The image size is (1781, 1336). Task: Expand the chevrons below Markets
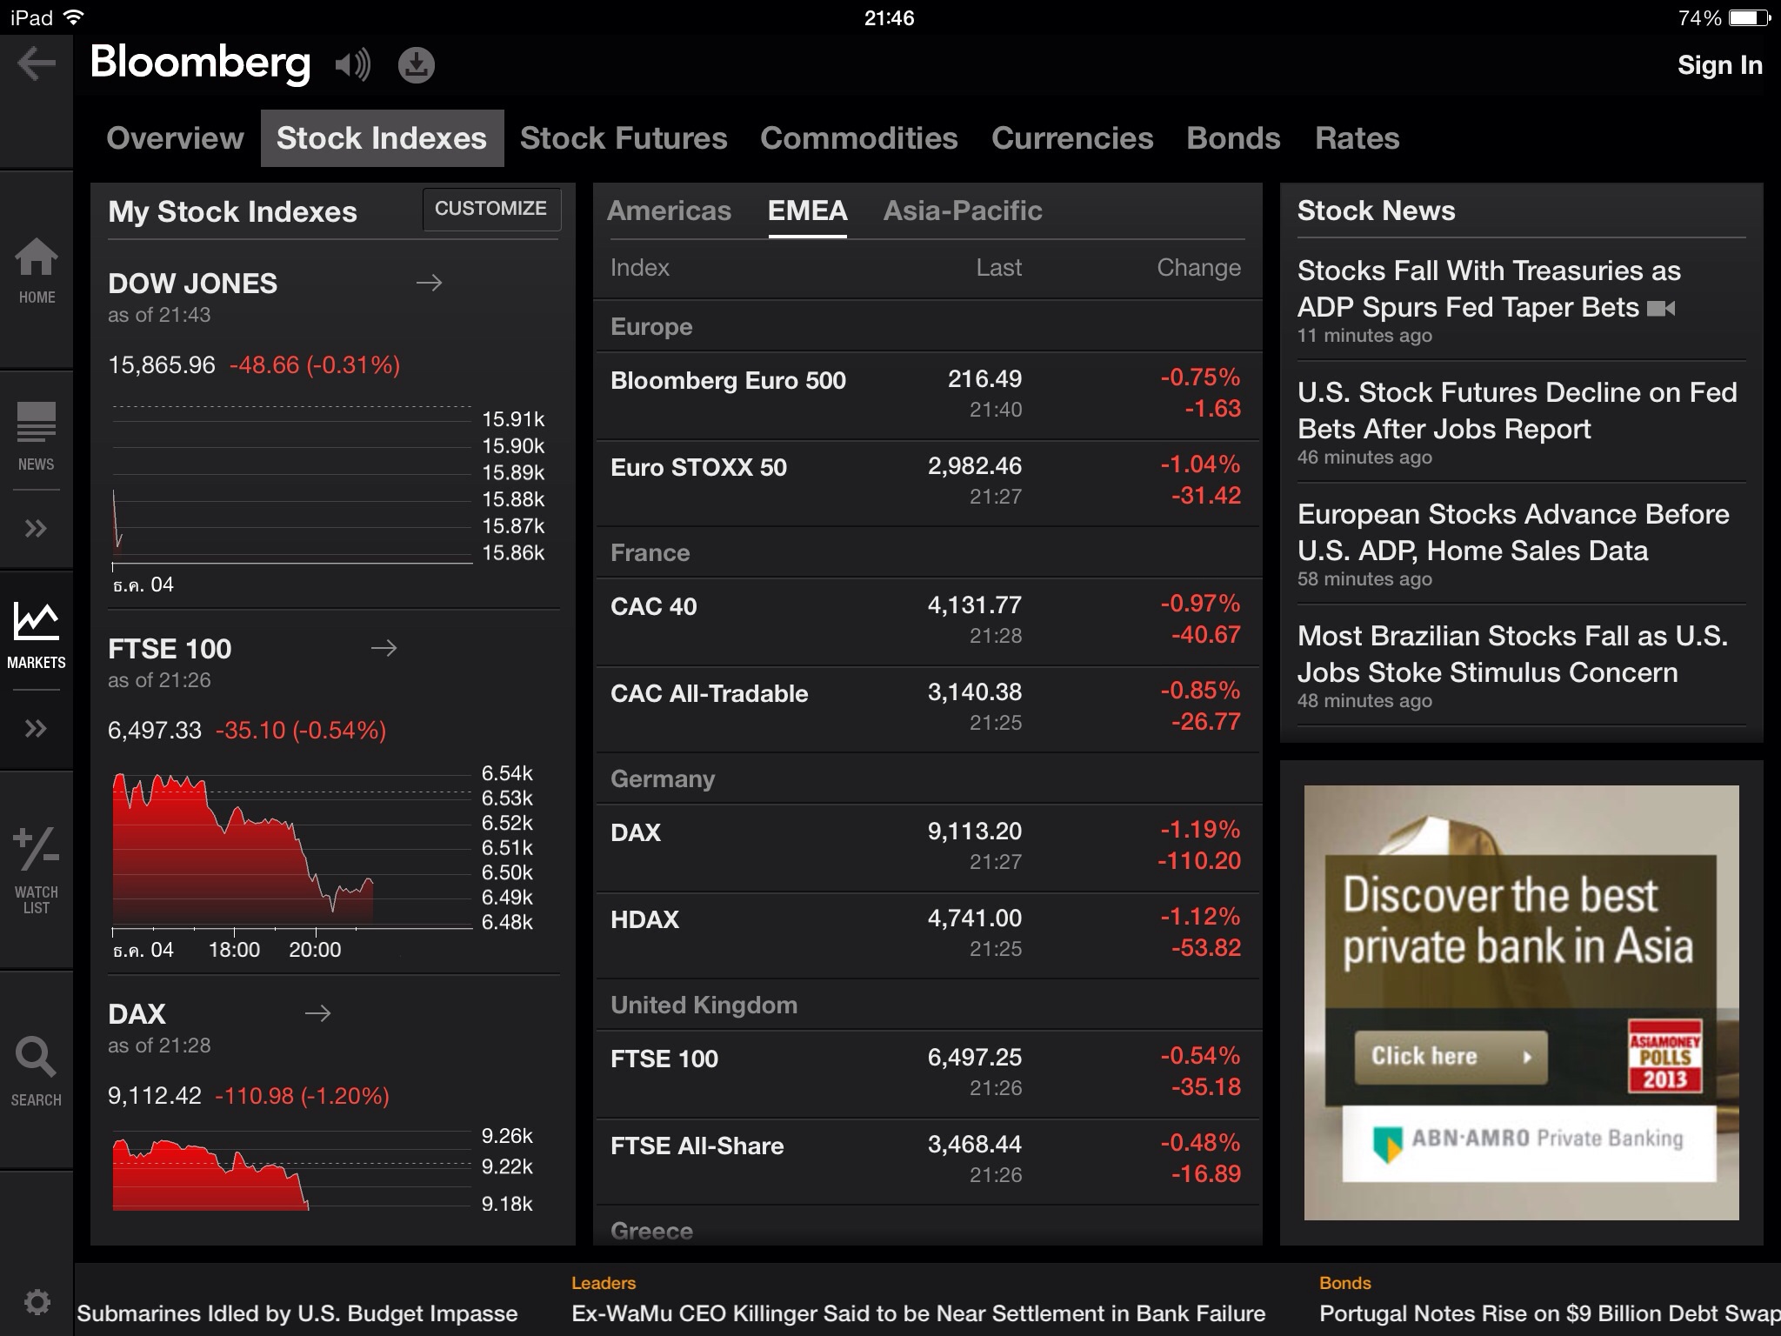37,728
